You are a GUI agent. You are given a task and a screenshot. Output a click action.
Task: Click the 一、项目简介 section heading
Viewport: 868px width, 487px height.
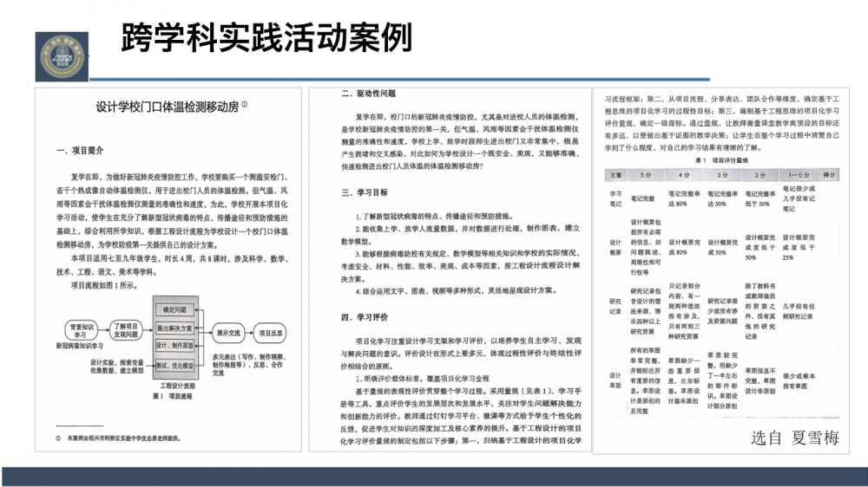click(80, 151)
